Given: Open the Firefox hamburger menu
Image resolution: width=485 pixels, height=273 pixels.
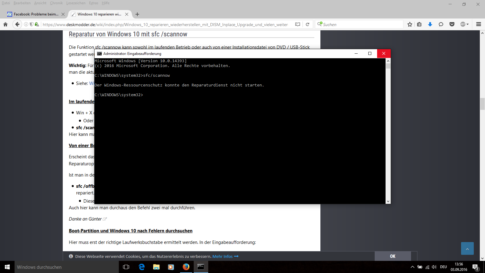Looking at the screenshot, I should coord(479,25).
